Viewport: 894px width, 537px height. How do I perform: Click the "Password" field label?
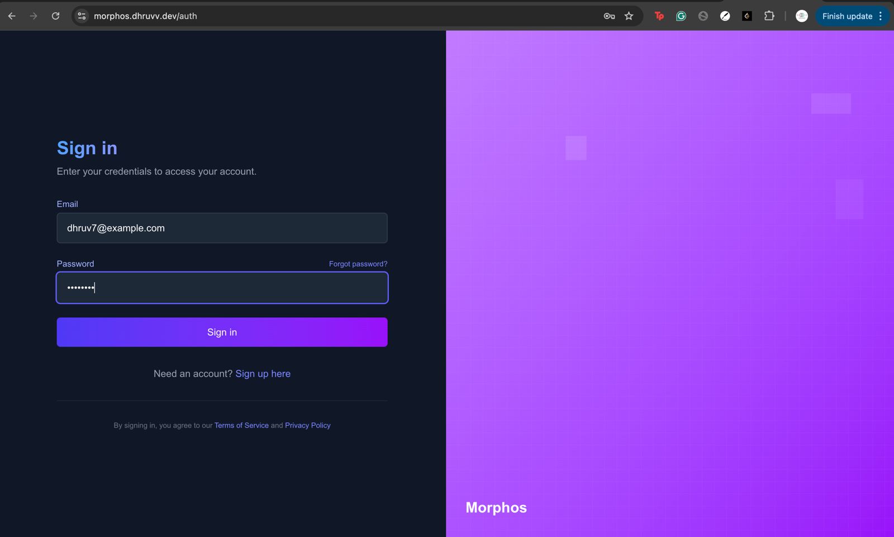pyautogui.click(x=75, y=264)
